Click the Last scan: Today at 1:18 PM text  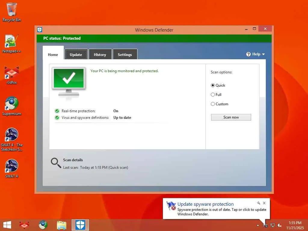(x=95, y=168)
